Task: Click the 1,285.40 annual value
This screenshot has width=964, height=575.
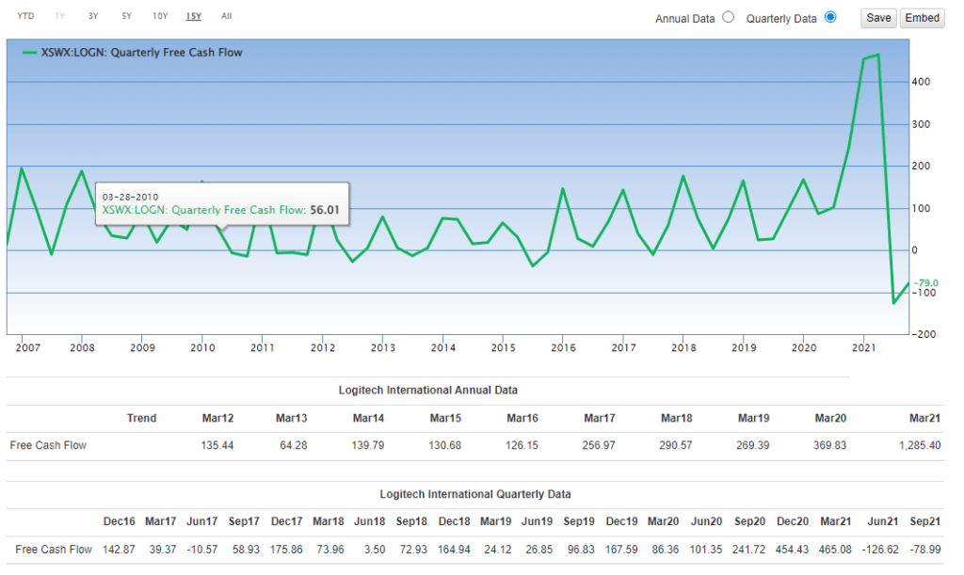Action: coord(919,445)
